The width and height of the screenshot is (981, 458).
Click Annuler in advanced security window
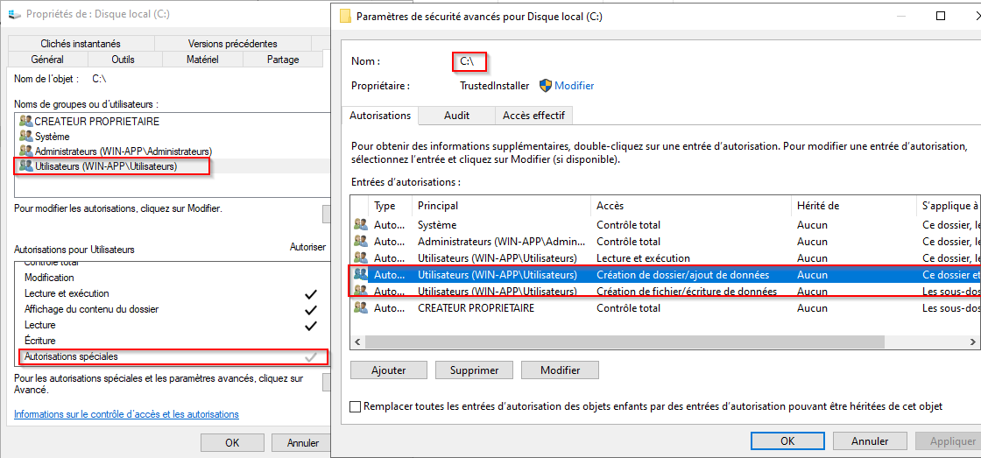point(870,440)
